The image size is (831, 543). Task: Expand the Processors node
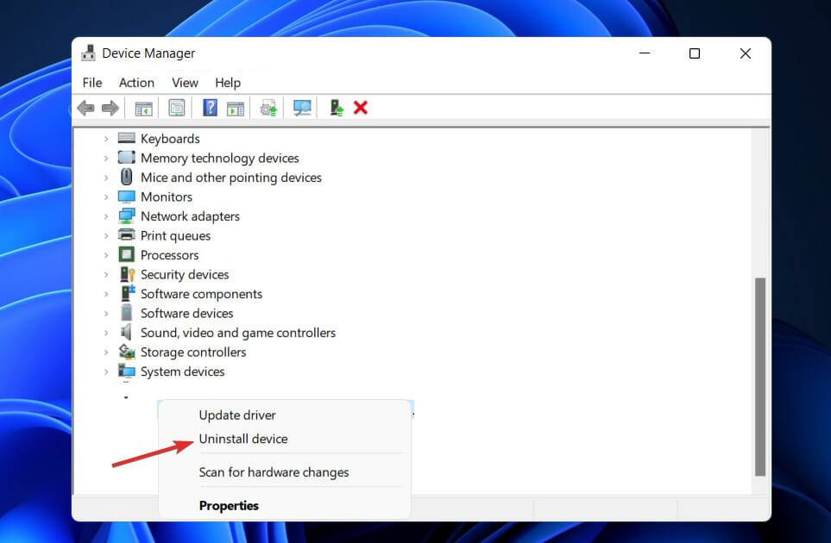[x=106, y=255]
